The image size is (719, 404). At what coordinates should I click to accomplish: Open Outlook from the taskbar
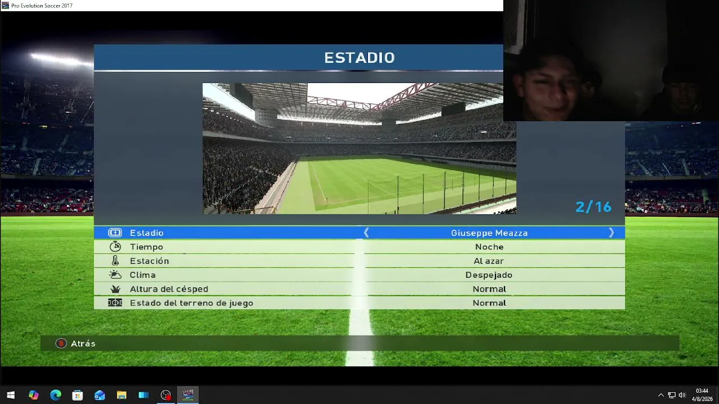(99, 395)
